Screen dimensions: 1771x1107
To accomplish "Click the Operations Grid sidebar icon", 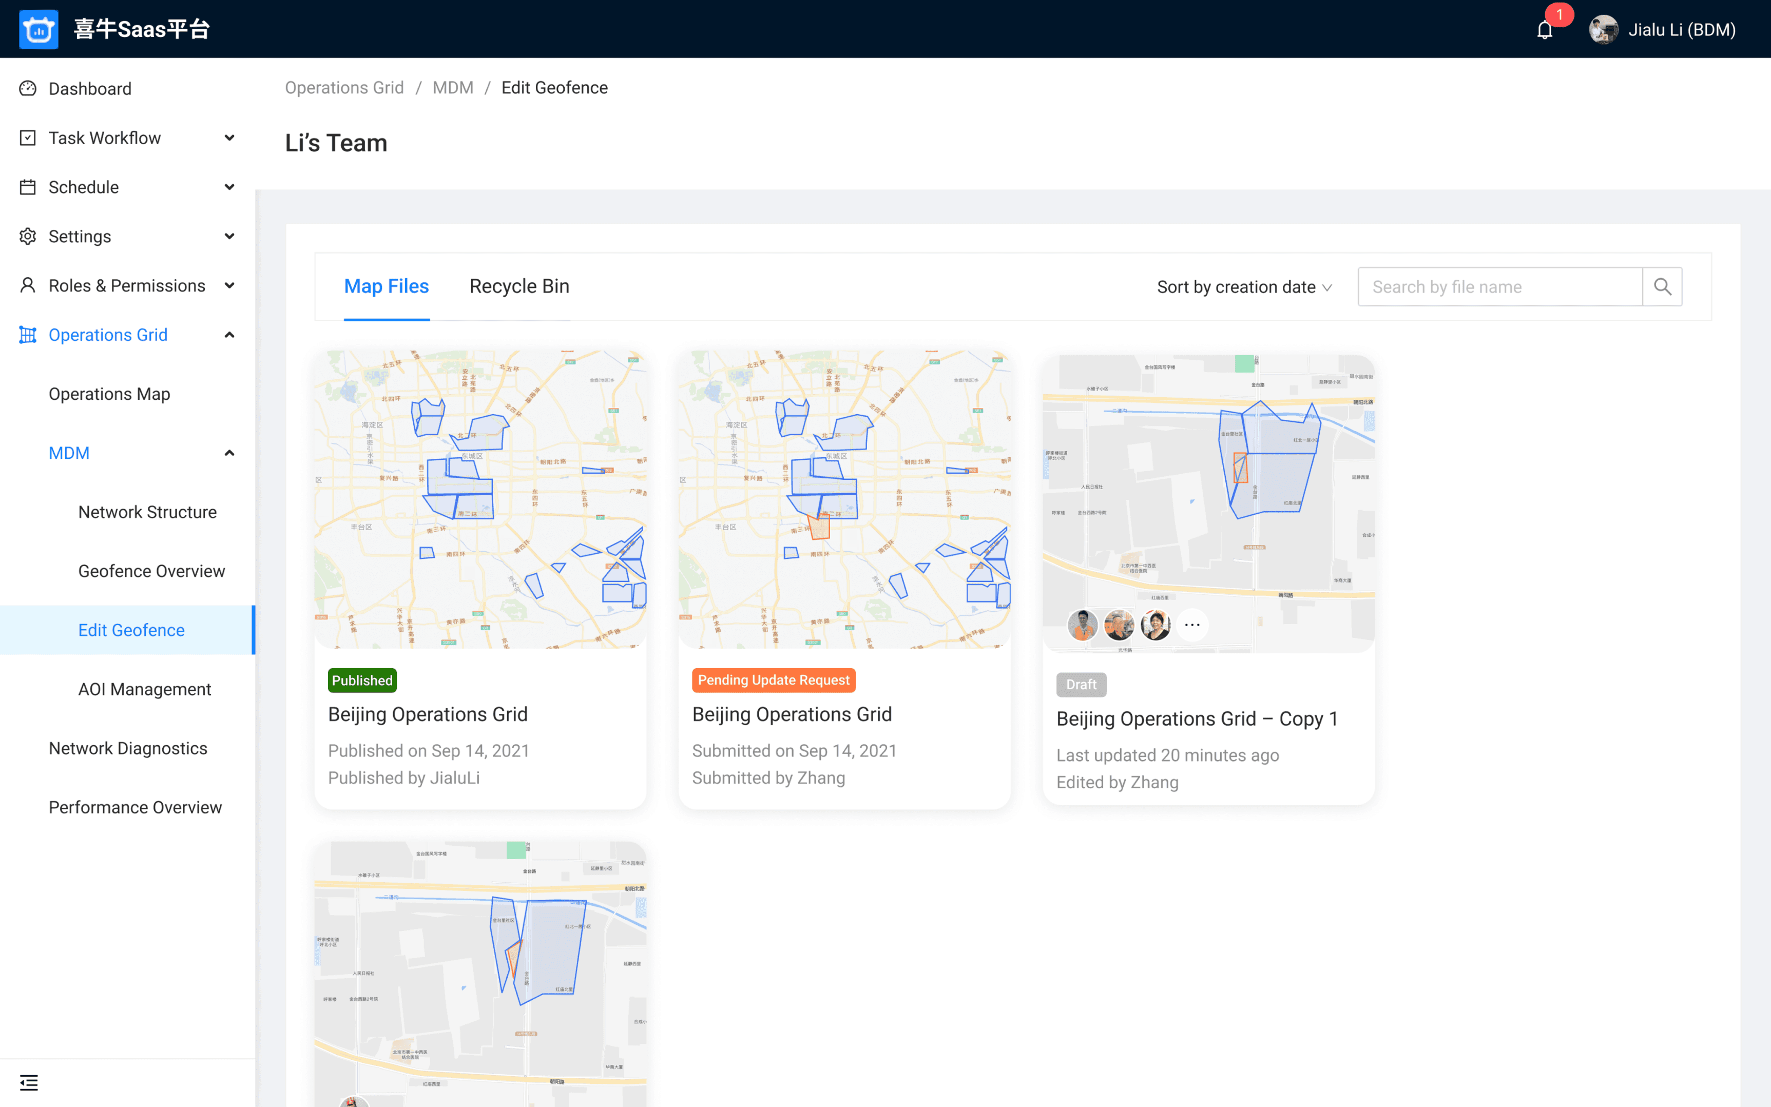I will tap(28, 335).
